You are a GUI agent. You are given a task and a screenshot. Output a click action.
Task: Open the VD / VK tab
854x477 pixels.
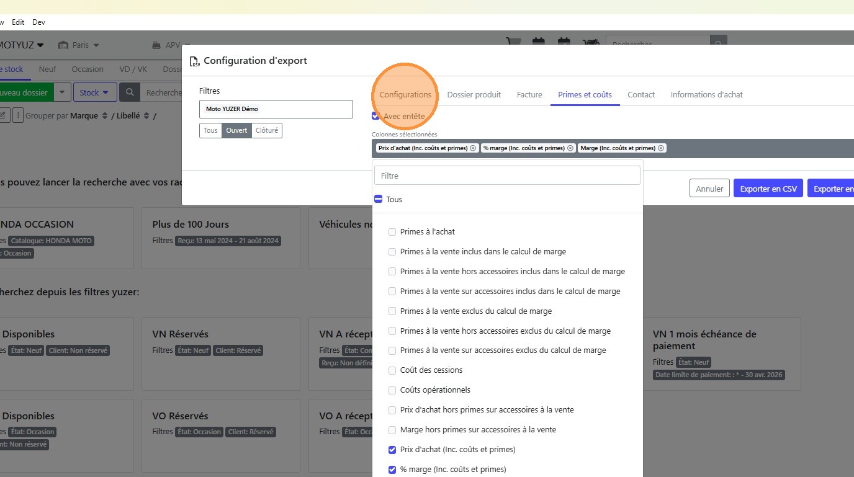(x=133, y=69)
